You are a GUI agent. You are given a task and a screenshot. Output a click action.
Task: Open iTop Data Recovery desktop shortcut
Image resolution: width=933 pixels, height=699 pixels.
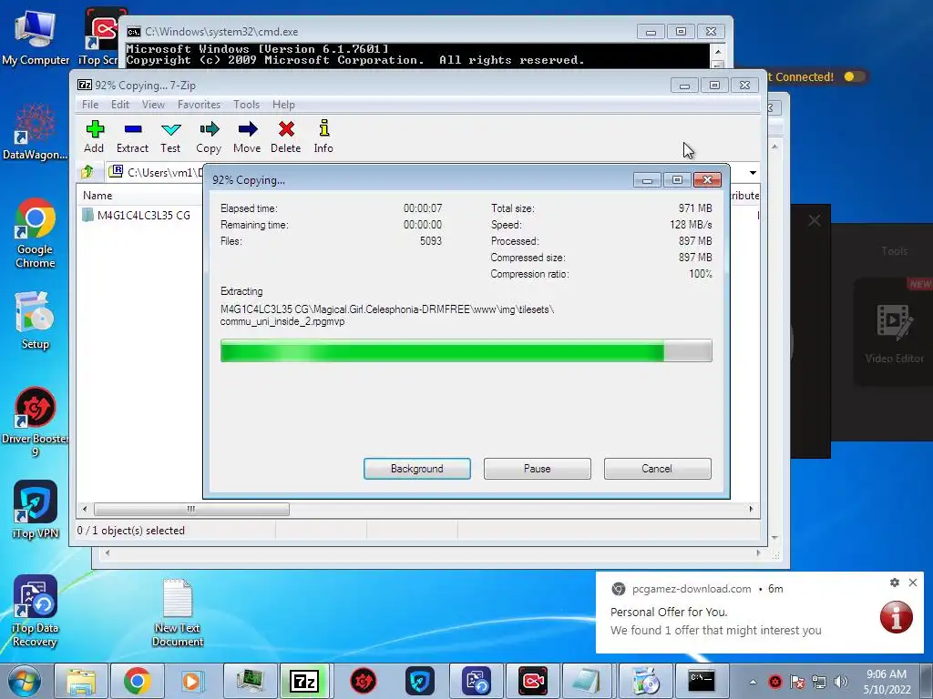(36, 611)
